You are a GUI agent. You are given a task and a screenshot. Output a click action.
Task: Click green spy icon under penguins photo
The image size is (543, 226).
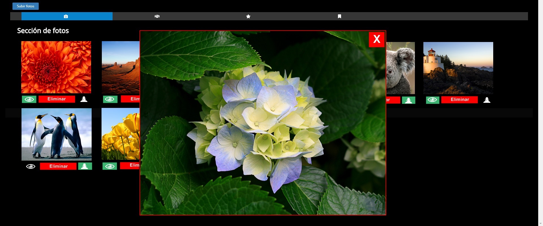click(x=85, y=166)
